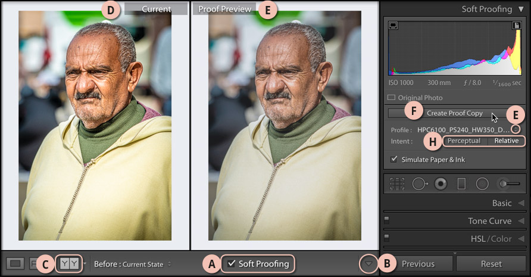The image size is (531, 277).
Task: Click the Current label above left photo
Action: (x=156, y=9)
